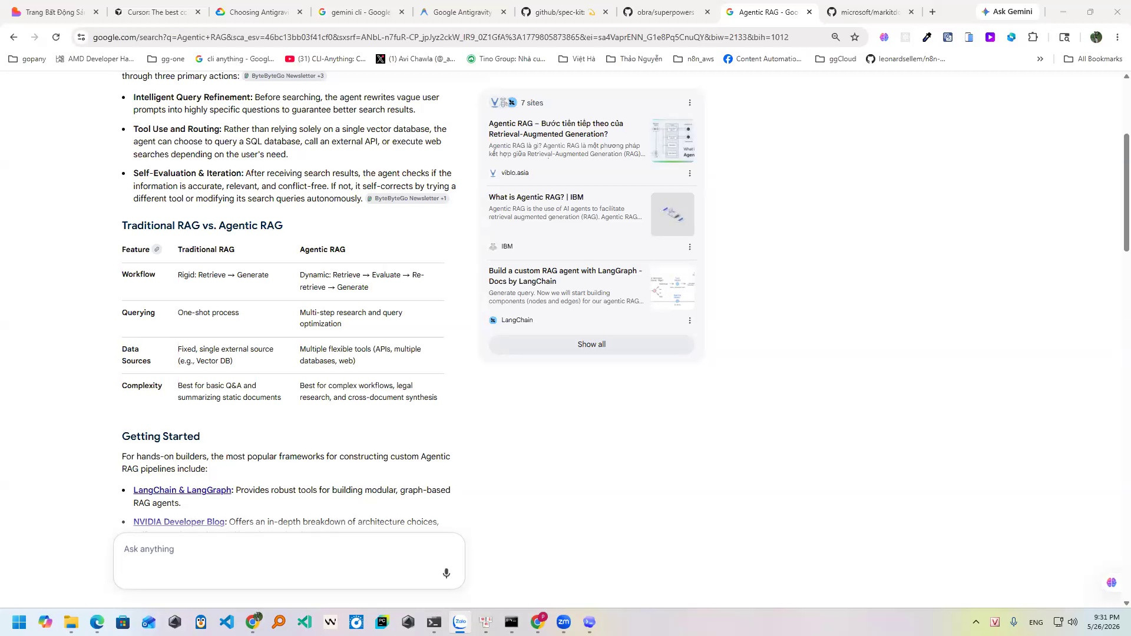Open the Extensions puzzle menu
Image resolution: width=1131 pixels, height=636 pixels.
1033,37
